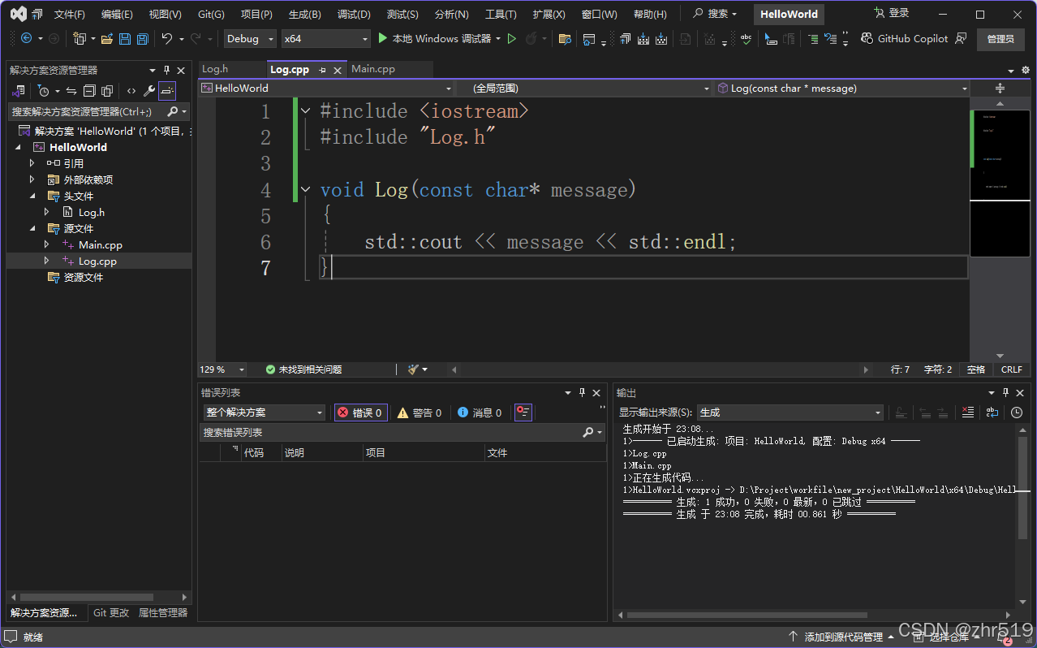Open the Debug configuration dropdown
The height and width of the screenshot is (648, 1037).
[249, 38]
